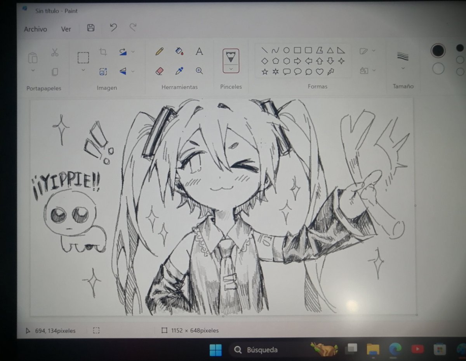Pick the right triangle shape
This screenshot has height=361, width=466.
[x=341, y=50]
